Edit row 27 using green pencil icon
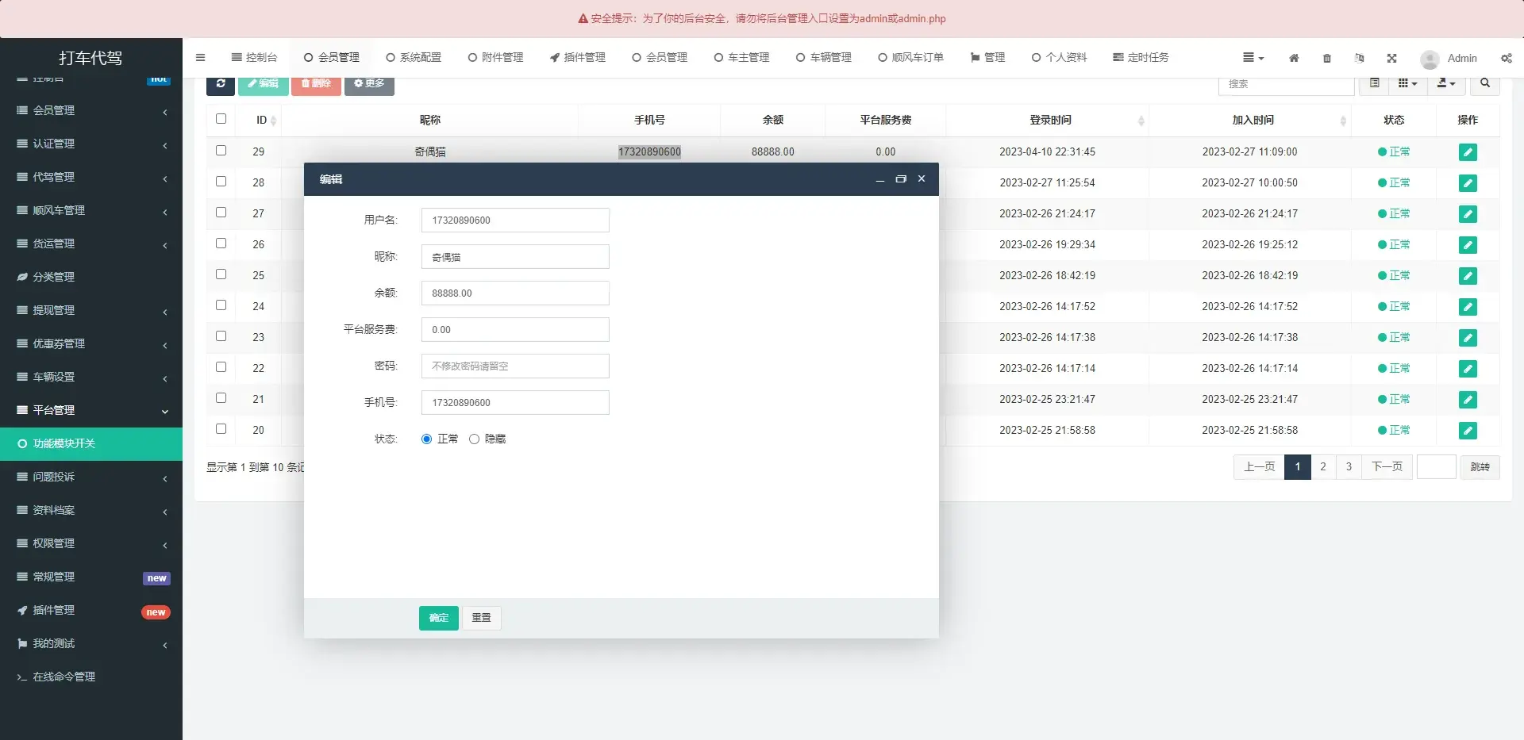The image size is (1524, 740). coord(1468,214)
